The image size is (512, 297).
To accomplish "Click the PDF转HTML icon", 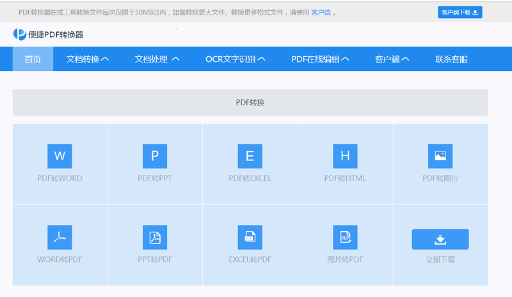I will (x=345, y=156).
